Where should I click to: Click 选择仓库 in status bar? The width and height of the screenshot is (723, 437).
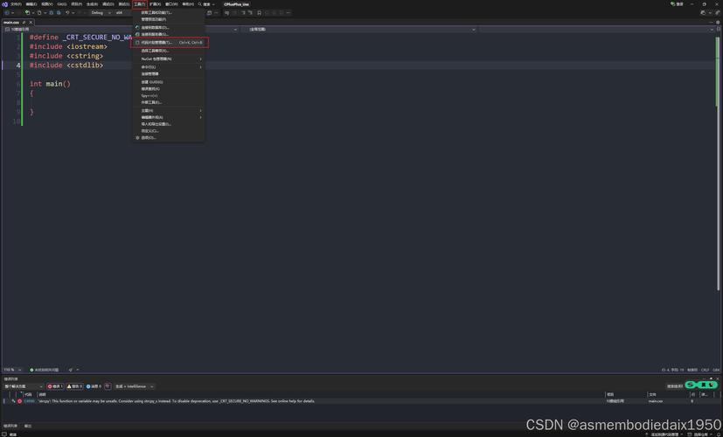[703, 434]
